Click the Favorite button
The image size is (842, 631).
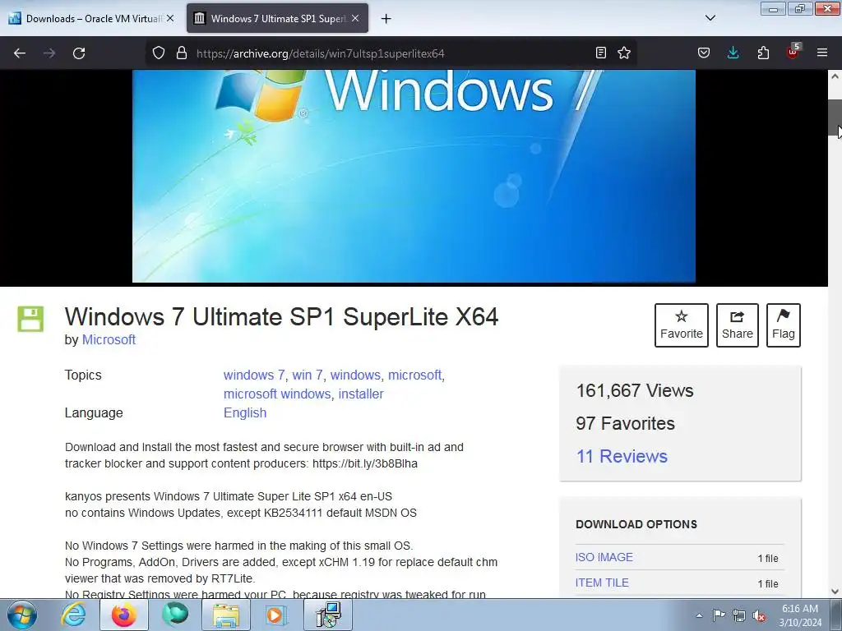coord(682,325)
